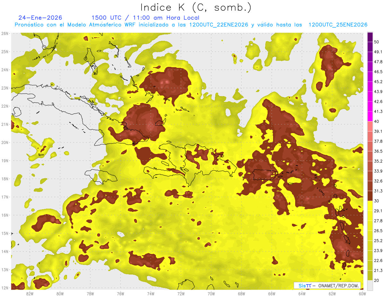Click the color bar label "27.8"

pyautogui.click(x=378, y=221)
